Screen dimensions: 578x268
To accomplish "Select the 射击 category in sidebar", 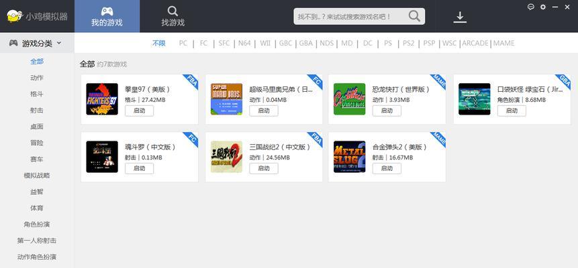I will pos(37,110).
